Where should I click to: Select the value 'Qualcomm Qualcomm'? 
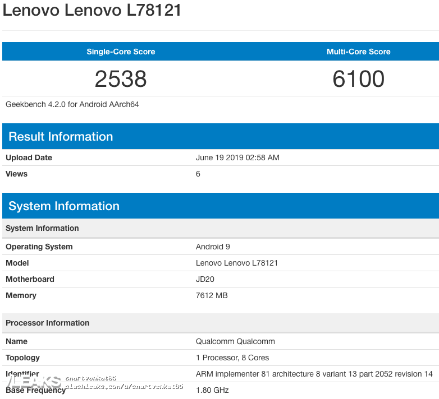point(235,341)
